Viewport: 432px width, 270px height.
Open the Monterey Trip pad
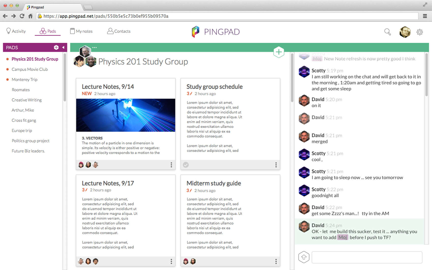(24, 80)
